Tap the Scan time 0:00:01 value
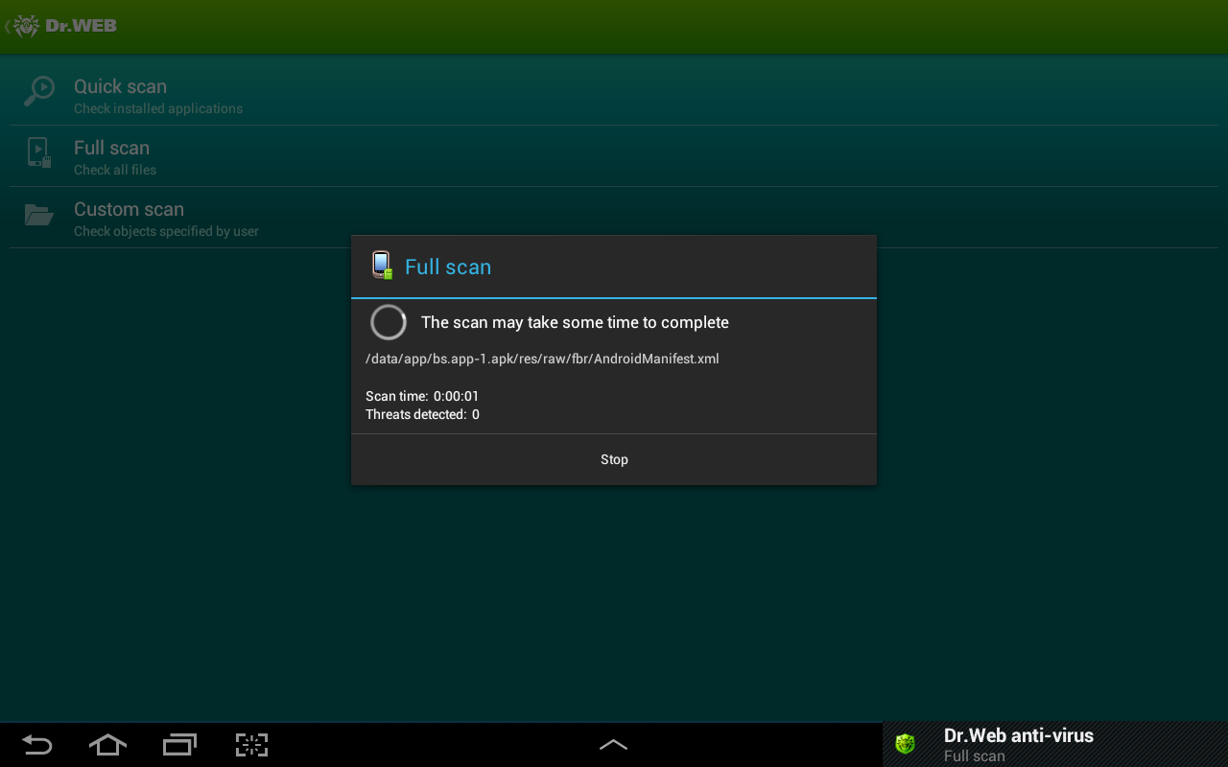The height and width of the screenshot is (767, 1228). pyautogui.click(x=456, y=396)
